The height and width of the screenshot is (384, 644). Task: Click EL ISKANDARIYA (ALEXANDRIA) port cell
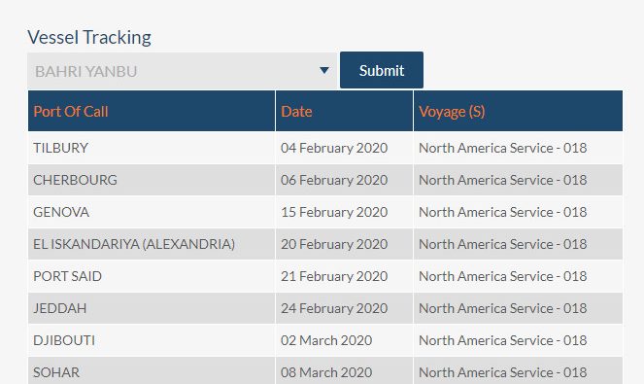point(152,244)
